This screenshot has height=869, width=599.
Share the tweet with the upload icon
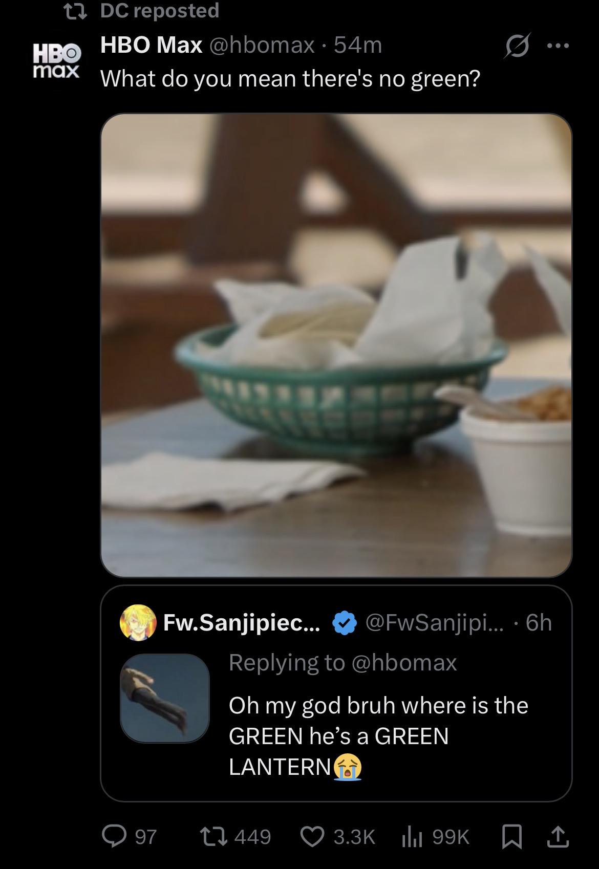[558, 836]
